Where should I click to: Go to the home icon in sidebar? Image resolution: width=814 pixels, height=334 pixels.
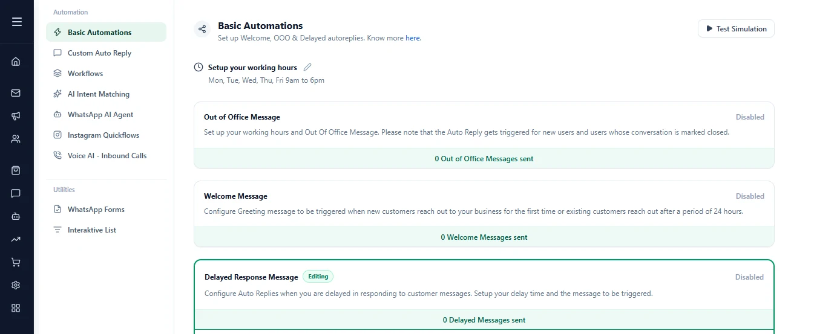16,61
